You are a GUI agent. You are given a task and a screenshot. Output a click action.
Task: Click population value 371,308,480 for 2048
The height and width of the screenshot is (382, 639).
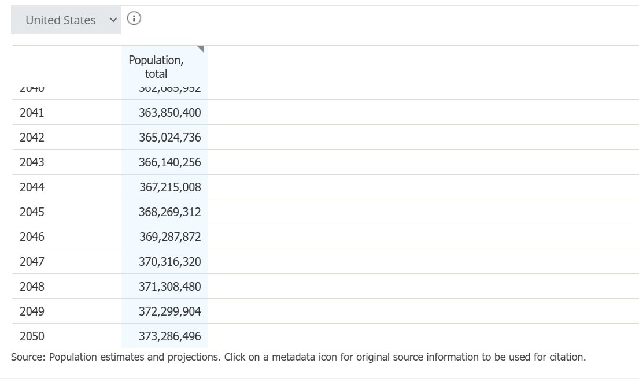tap(169, 286)
